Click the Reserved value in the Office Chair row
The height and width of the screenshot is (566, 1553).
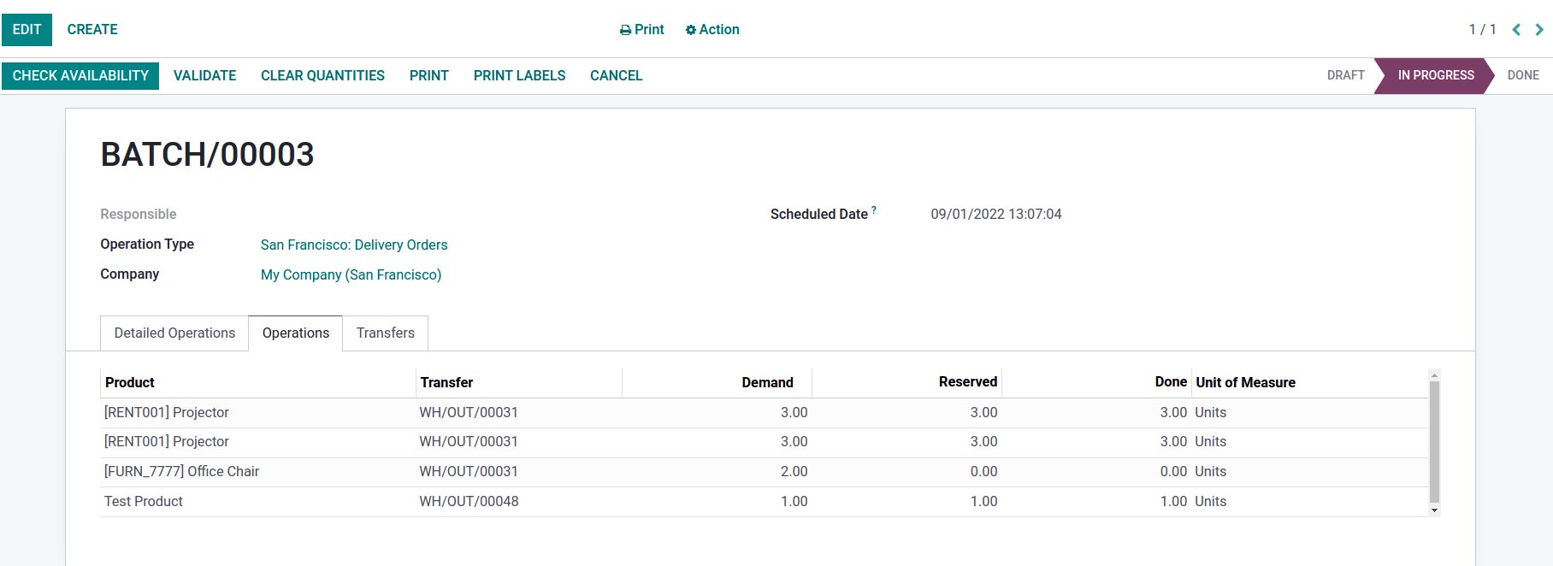983,472
